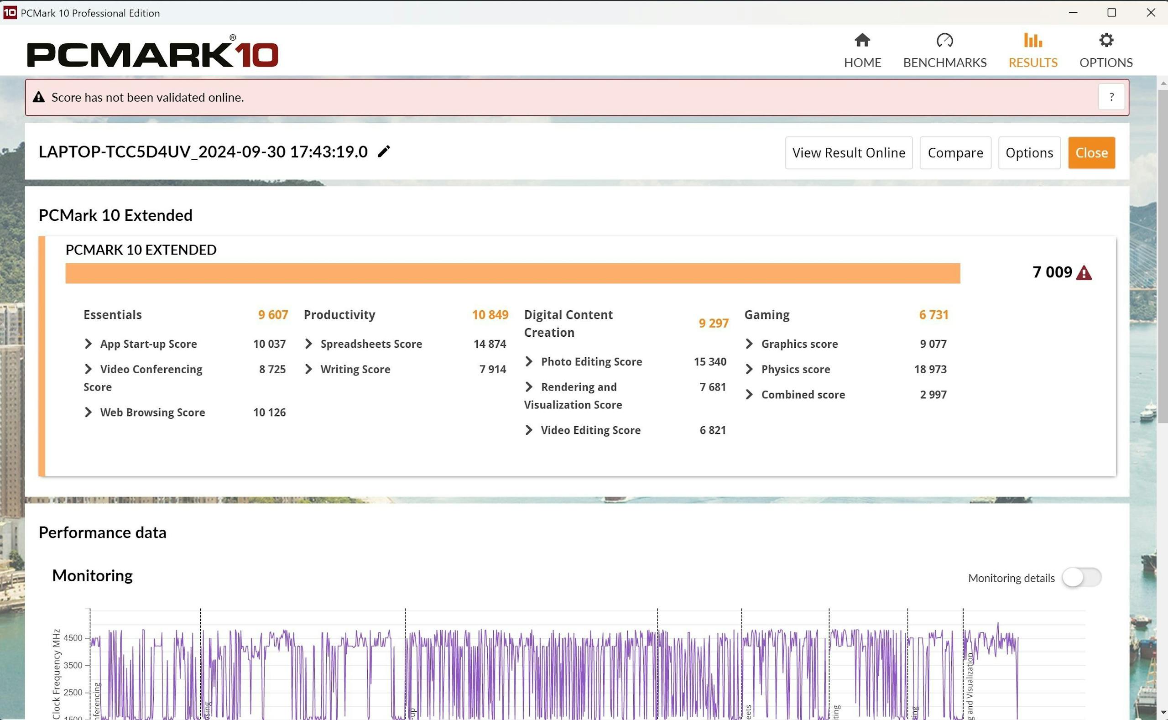Expand Writing Score row
1168x720 pixels.
[308, 369]
